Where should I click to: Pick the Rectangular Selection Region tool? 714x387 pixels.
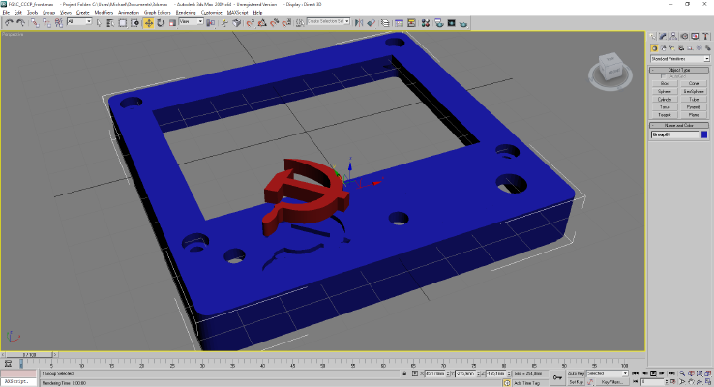(123, 23)
